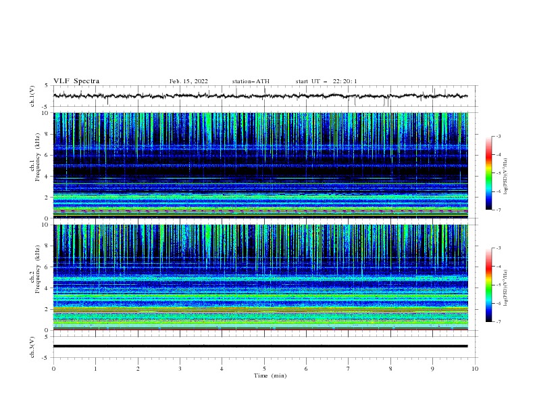Viewport: 535px width, 414px height.
Task: Click the "-5" label on ch.2 colorbar
Action: [x=499, y=285]
